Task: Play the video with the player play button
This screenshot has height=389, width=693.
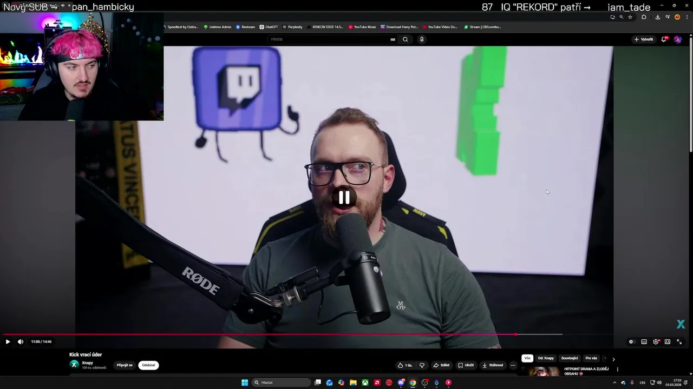Action: [8, 341]
